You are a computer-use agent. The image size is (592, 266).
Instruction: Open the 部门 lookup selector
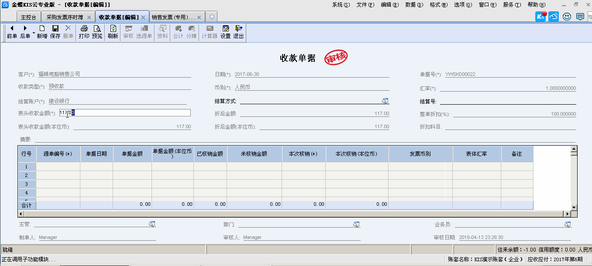356,225
